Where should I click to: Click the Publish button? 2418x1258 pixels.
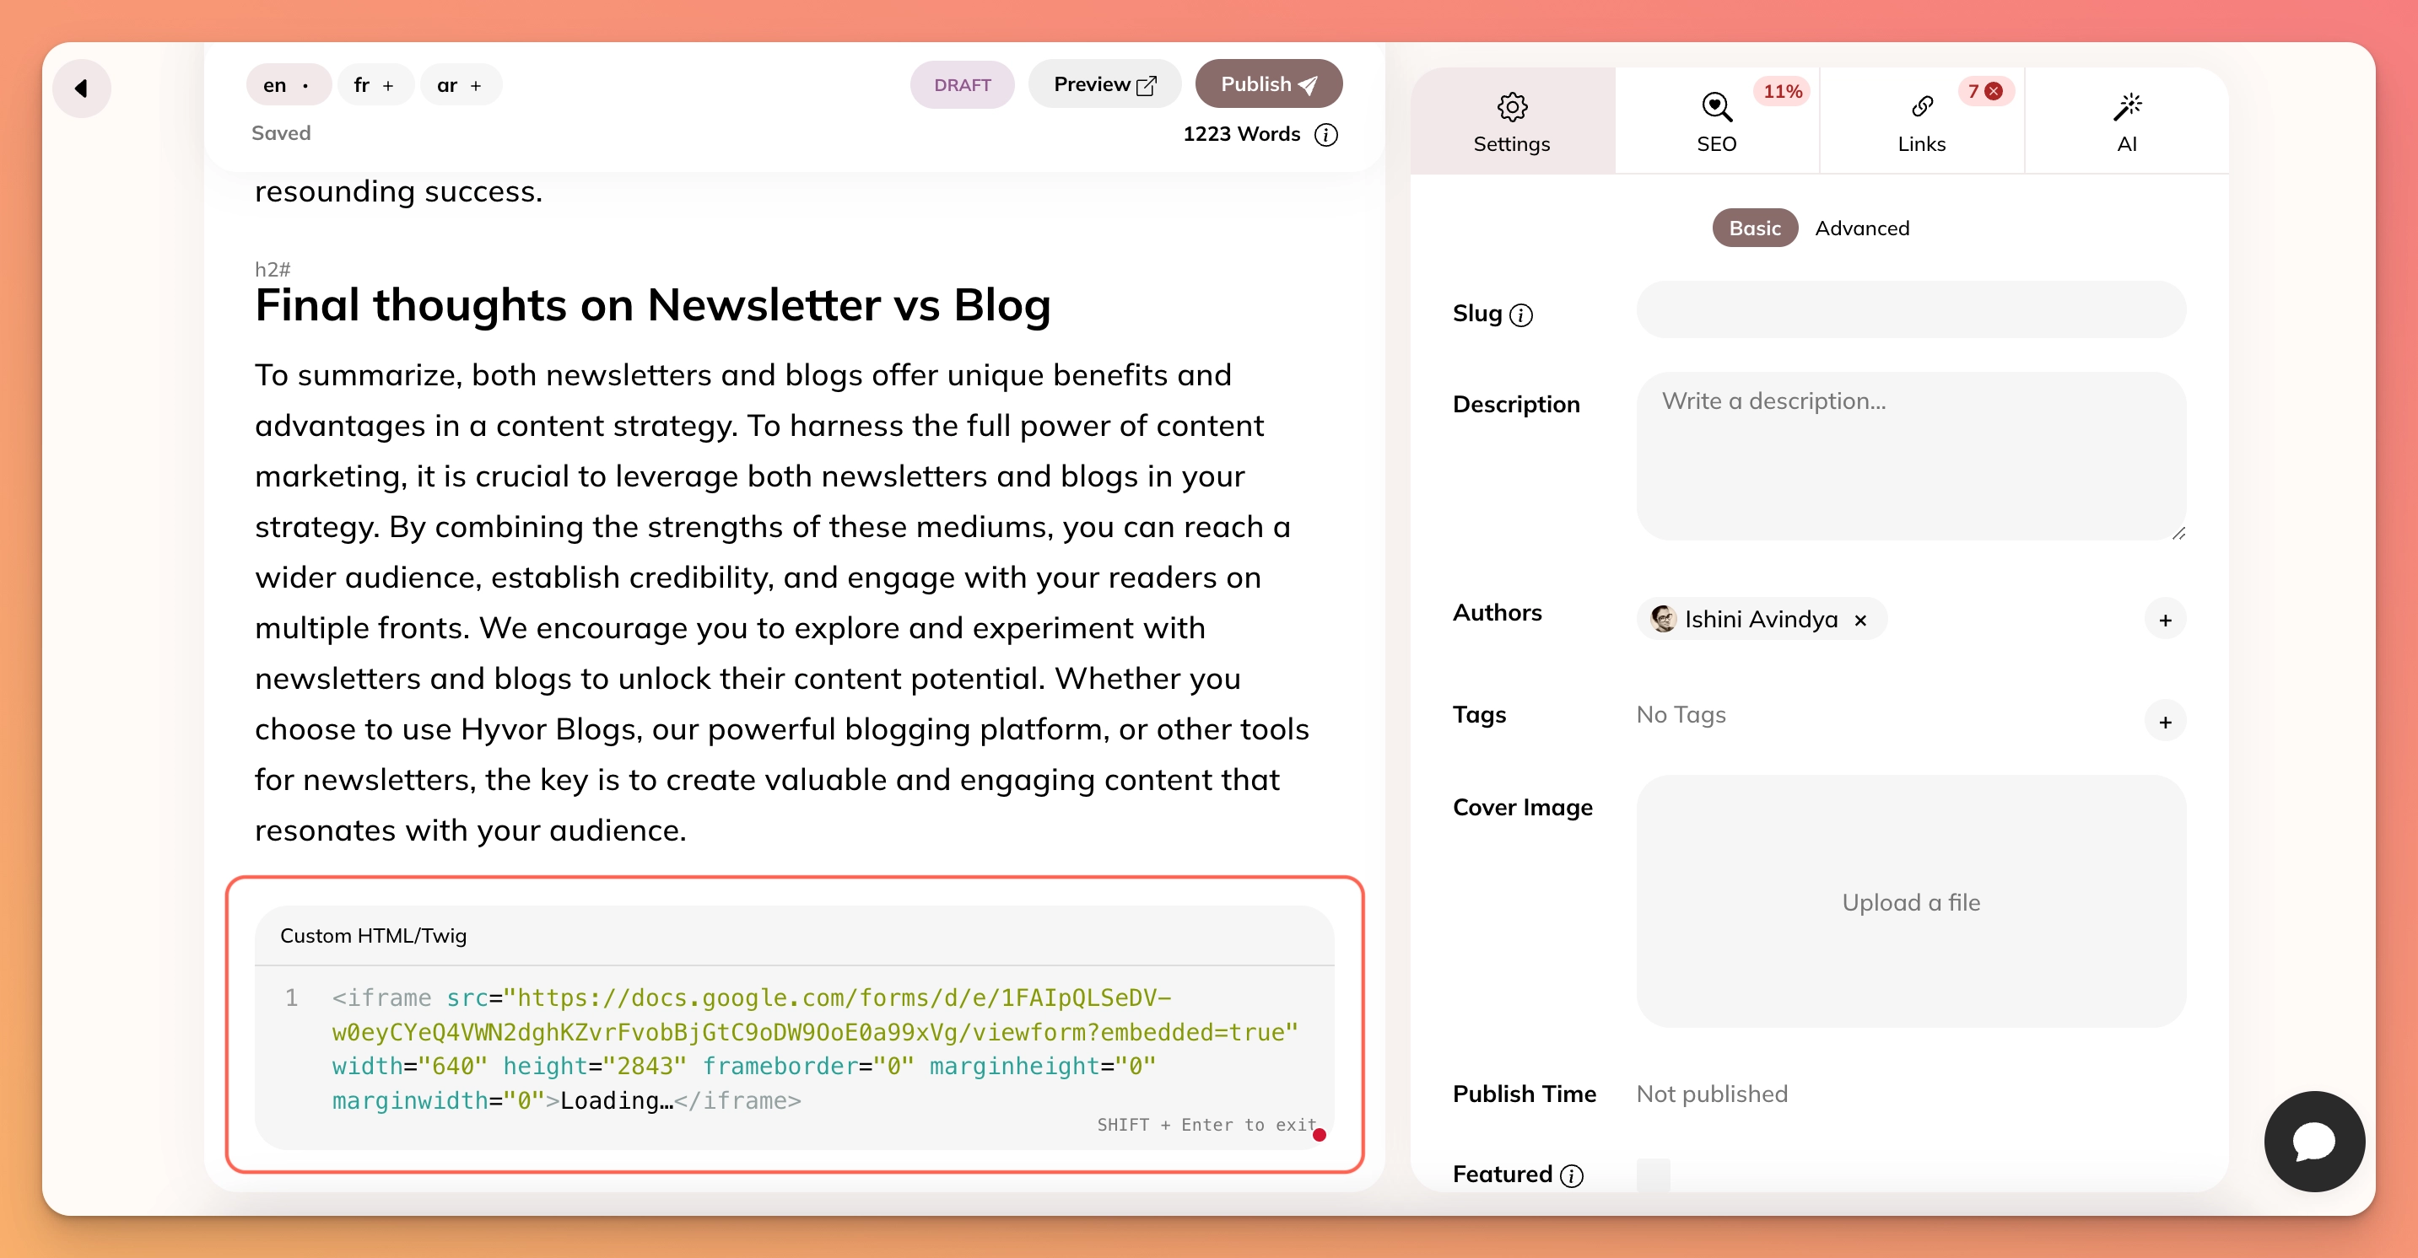point(1268,84)
